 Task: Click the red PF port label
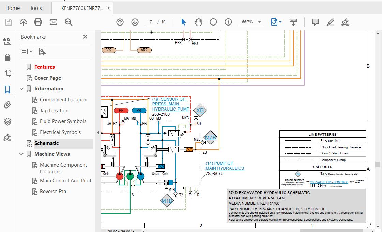click(121, 111)
